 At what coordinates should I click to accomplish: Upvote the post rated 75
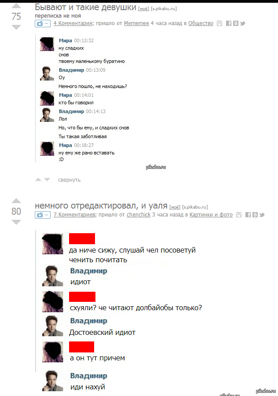16,6
